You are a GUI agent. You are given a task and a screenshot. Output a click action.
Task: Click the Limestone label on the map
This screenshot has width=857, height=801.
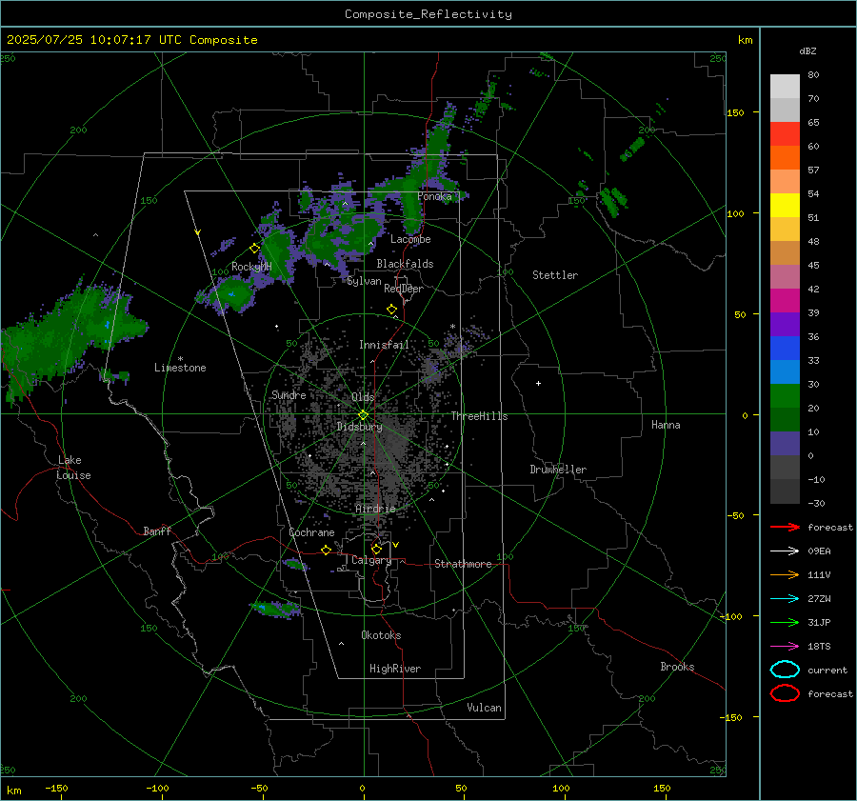[x=180, y=368]
